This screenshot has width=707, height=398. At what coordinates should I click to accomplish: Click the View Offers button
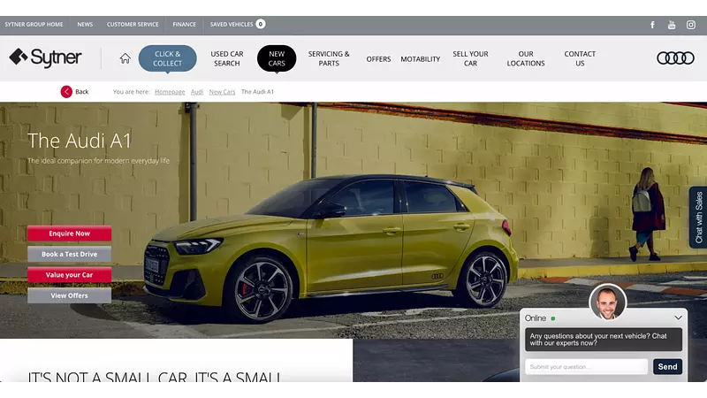[70, 295]
